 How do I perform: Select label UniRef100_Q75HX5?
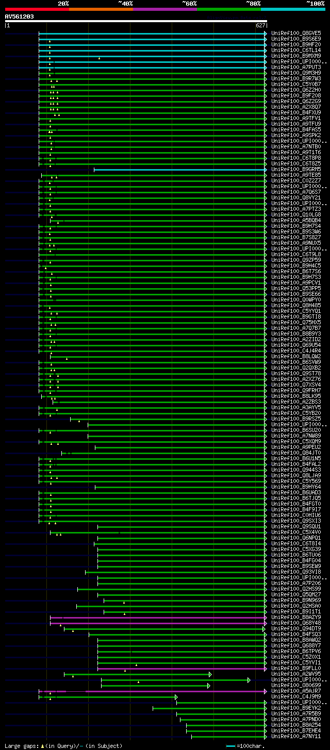click(x=296, y=322)
